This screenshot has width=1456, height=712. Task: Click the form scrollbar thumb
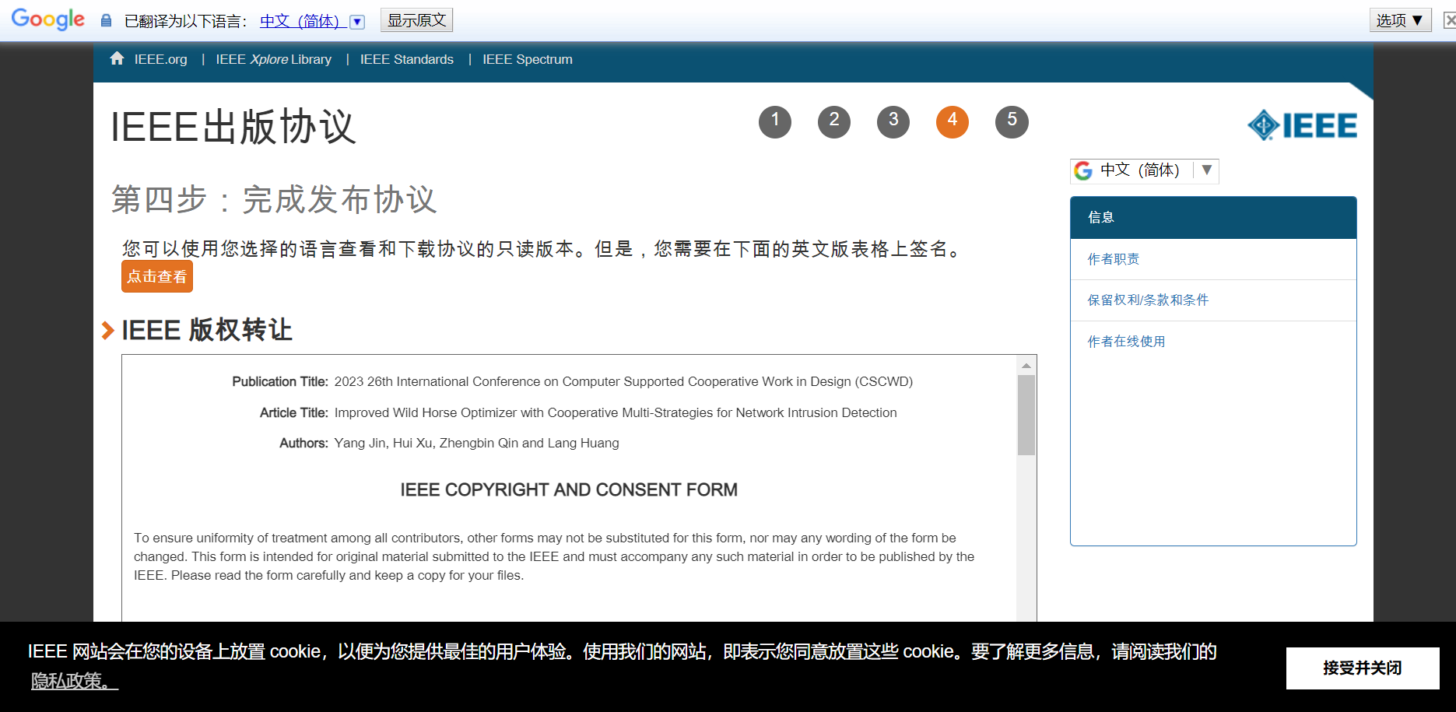(1026, 416)
